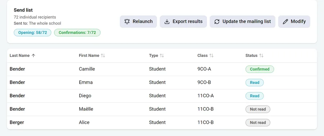Click the Not read badge for Maëlle
This screenshot has width=324, height=136.
coord(258,109)
